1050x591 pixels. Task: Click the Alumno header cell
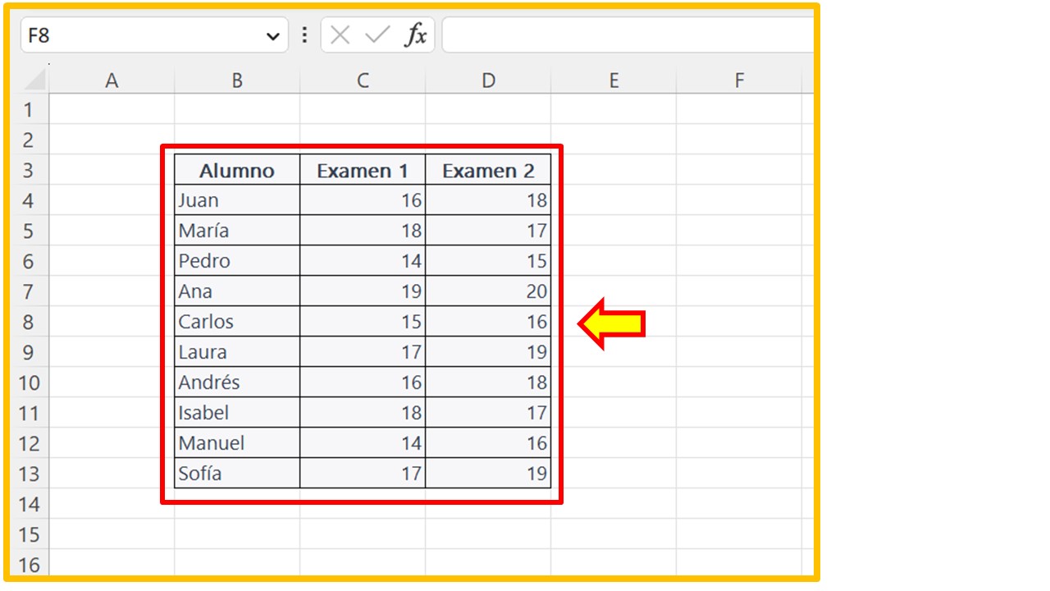pyautogui.click(x=237, y=170)
